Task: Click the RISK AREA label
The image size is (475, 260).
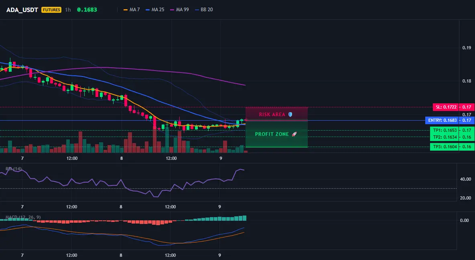Action: pos(272,115)
